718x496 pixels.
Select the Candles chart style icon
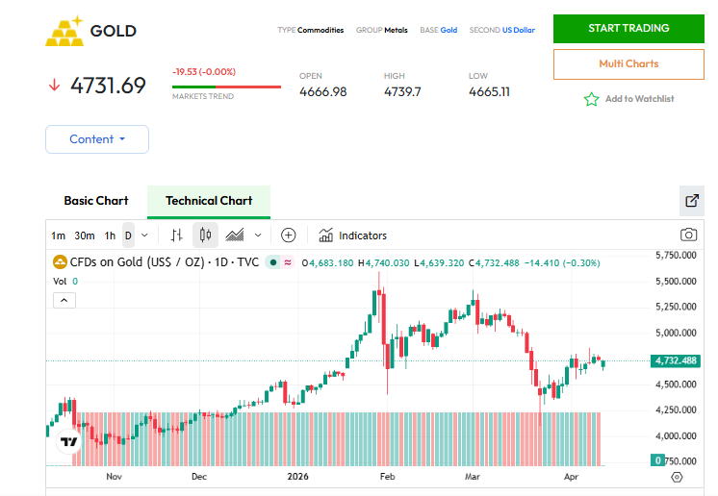coord(204,235)
